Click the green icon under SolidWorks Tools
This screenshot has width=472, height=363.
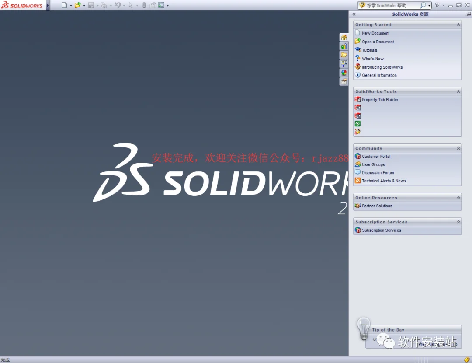pos(357,123)
